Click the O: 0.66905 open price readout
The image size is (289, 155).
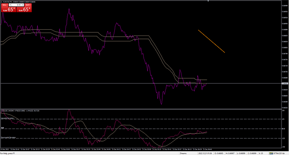(x=219, y=153)
